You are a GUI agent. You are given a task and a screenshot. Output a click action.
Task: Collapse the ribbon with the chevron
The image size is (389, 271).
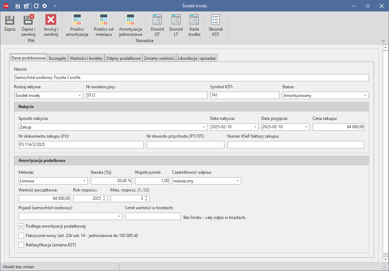(383, 41)
